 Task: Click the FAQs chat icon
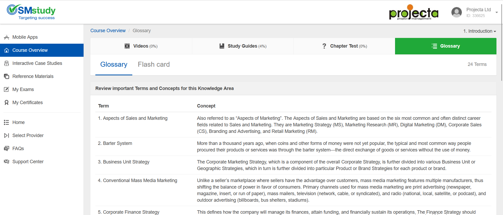pos(7,149)
